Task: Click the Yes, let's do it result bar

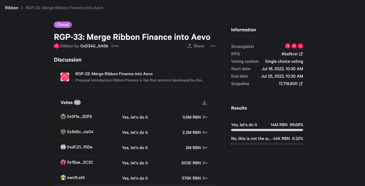Action: tap(267, 130)
